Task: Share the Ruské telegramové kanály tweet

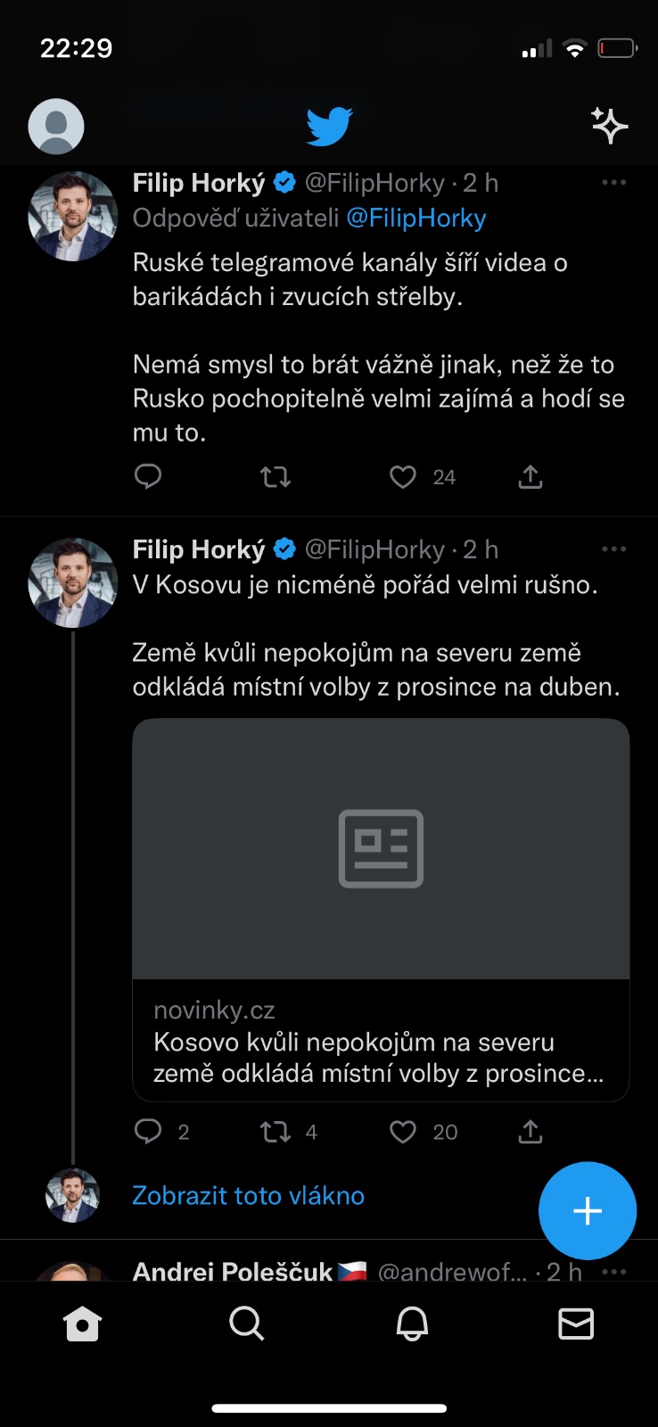Action: (531, 477)
